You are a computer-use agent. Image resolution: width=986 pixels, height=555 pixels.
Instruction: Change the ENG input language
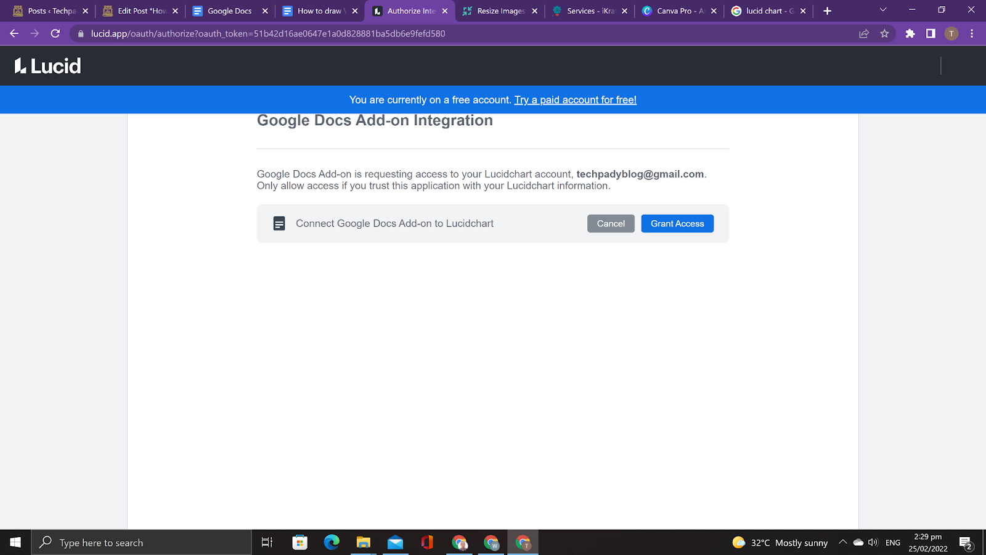click(x=893, y=543)
